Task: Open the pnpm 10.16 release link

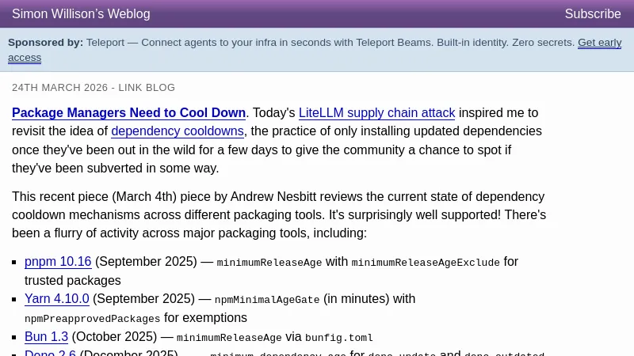Action: click(58, 262)
